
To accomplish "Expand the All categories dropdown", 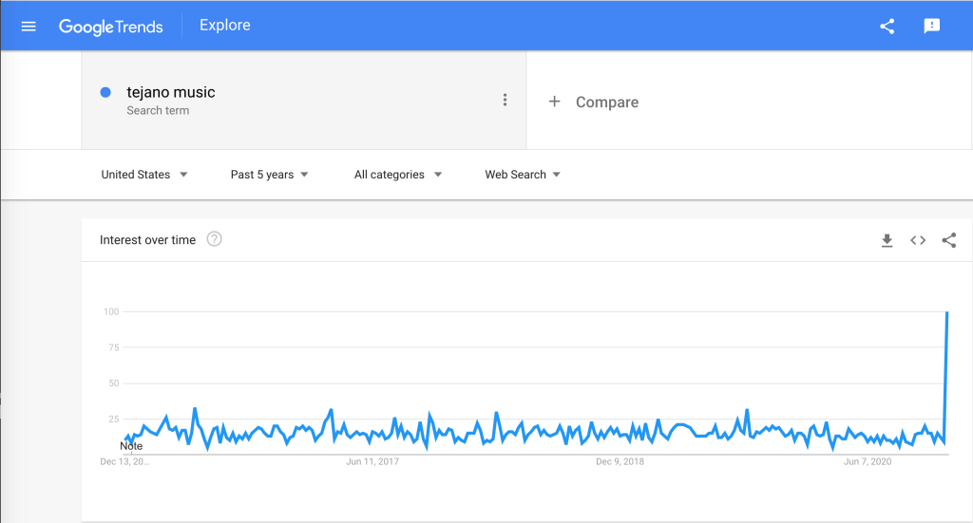I will pos(398,175).
